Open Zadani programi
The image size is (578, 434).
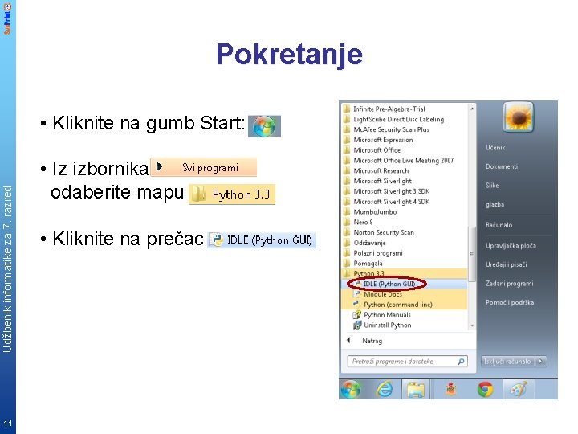point(509,284)
